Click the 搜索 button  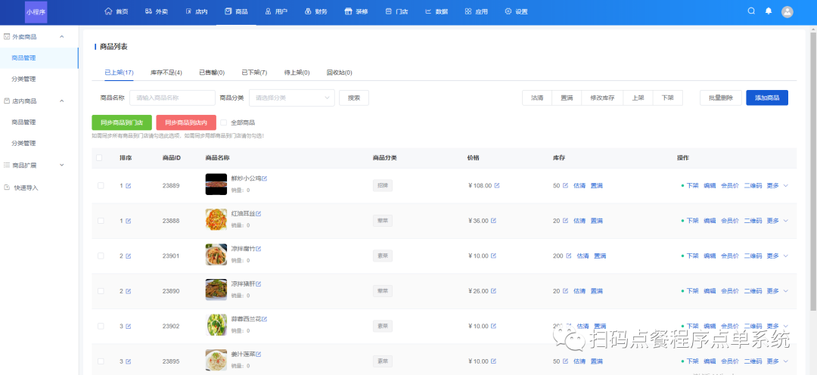click(x=354, y=98)
